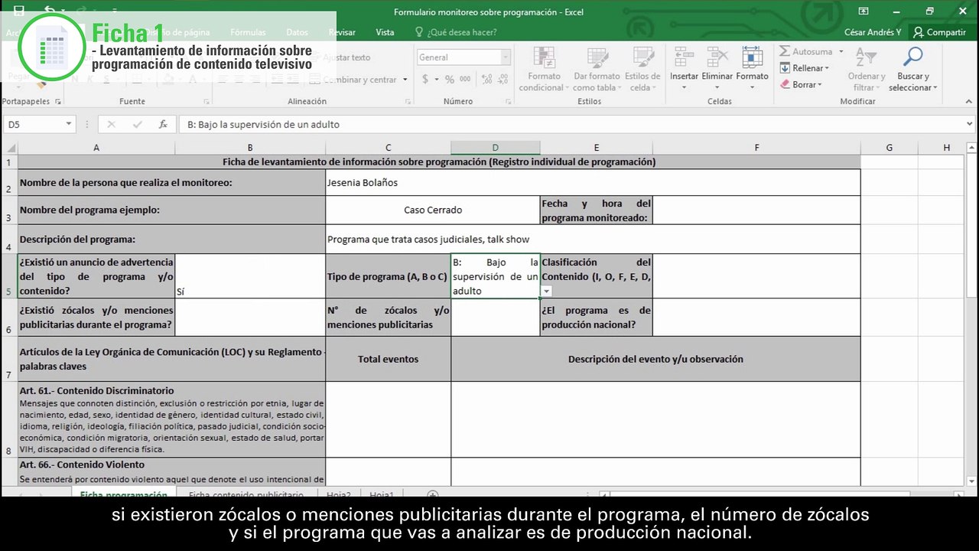Screen dimensions: 979x551
Task: Click the Insertar cells icon
Action: 684,58
